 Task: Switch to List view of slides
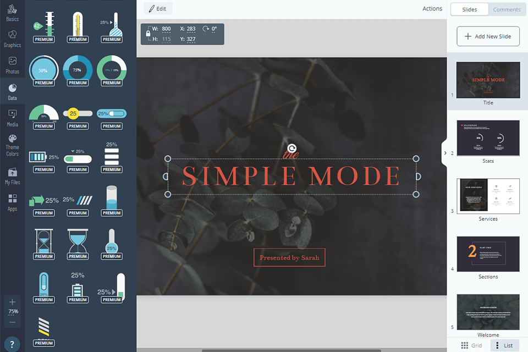(504, 345)
